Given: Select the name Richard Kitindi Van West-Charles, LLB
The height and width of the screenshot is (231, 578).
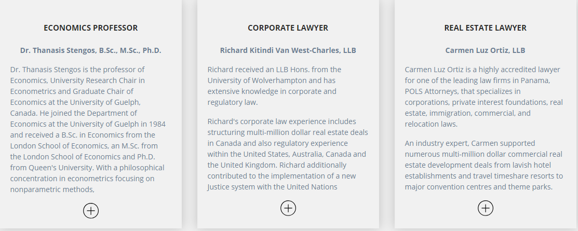Looking at the screenshot, I should click(x=288, y=50).
